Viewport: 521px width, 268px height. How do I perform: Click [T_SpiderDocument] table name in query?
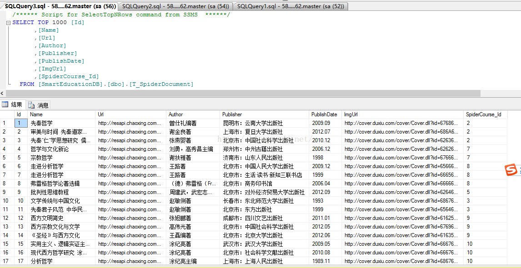pyautogui.click(x=161, y=84)
